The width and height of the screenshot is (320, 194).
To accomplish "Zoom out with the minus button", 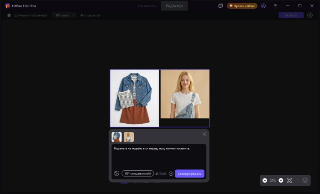I will pos(265,180).
